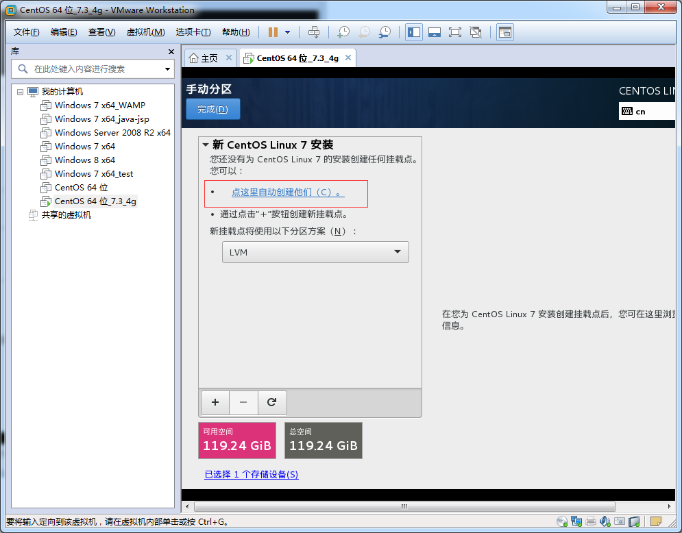
Task: Toggle the library sidebar view icon
Action: coord(413,32)
